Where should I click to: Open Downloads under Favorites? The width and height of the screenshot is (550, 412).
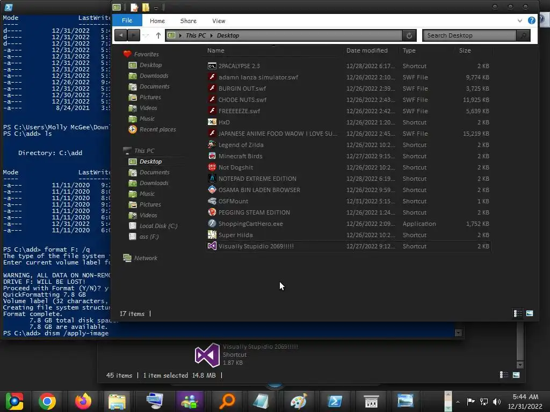(154, 76)
